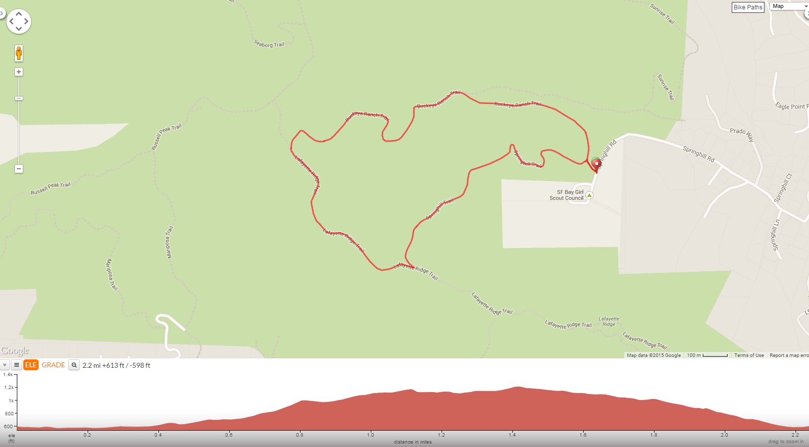
Task: Click Report a map error link
Action: (x=789, y=355)
